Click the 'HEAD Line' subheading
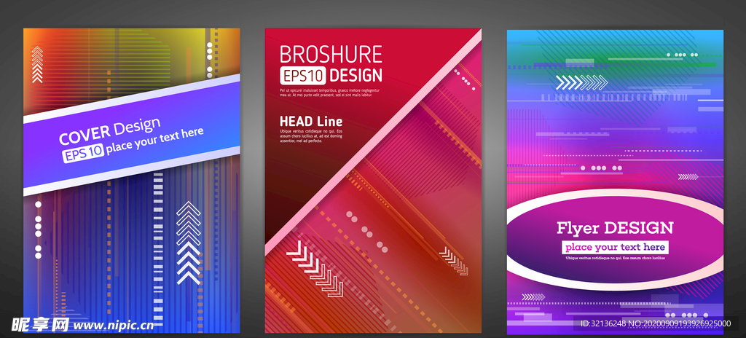746x338 pixels. [310, 121]
